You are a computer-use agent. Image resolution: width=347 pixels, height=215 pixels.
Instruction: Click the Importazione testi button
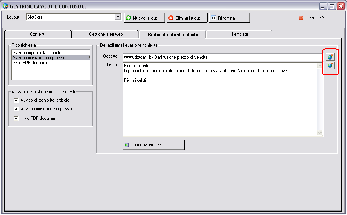153,145
